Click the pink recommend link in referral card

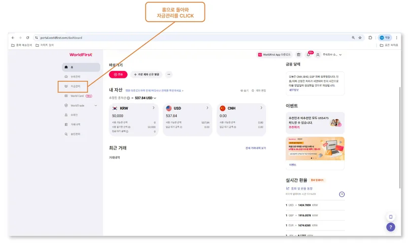pyautogui.click(x=294, y=128)
